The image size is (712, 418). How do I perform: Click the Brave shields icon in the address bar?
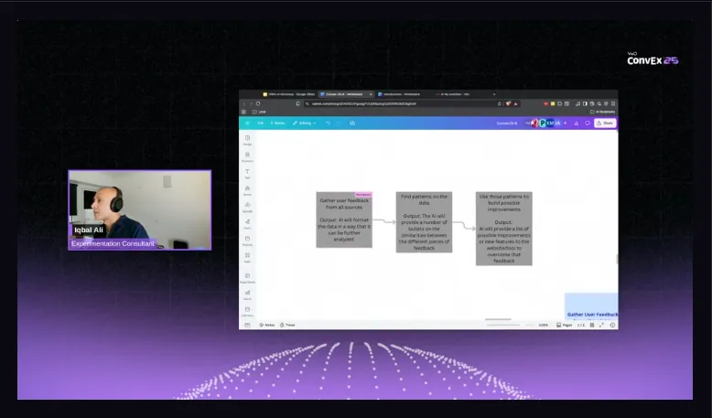click(508, 103)
